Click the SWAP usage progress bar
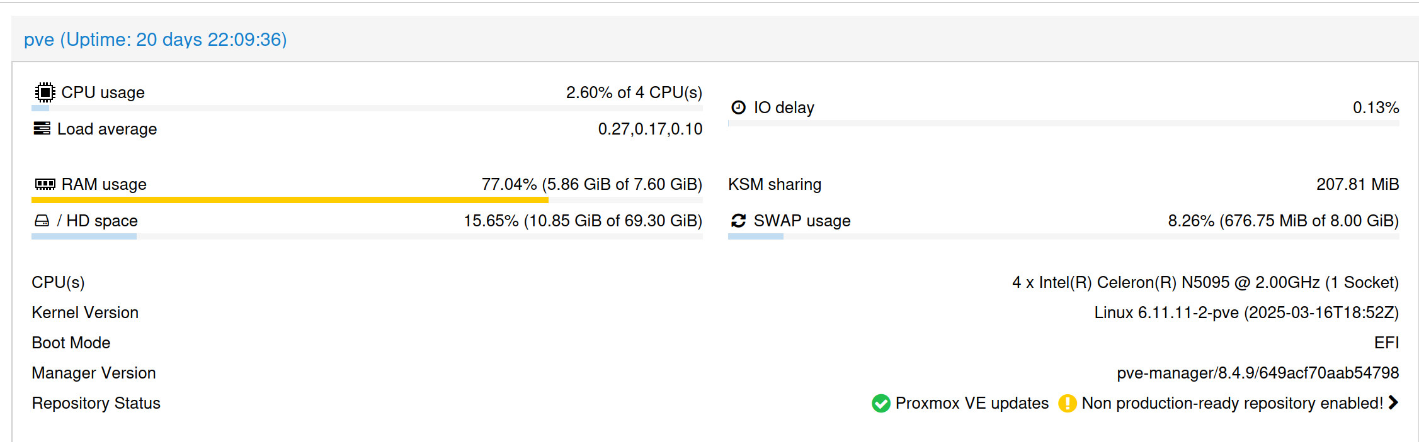1419x442 pixels. 1063,236
